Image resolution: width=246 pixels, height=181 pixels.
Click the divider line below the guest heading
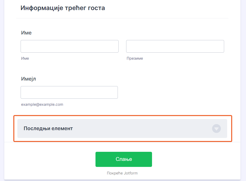122,18
